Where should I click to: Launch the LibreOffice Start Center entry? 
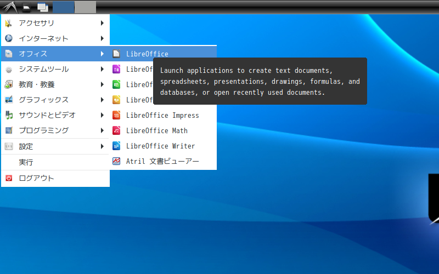147,54
